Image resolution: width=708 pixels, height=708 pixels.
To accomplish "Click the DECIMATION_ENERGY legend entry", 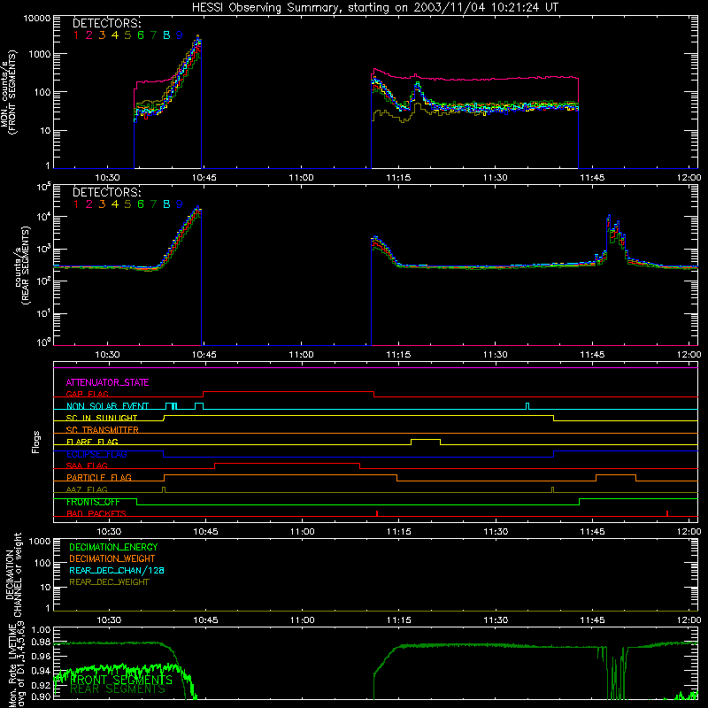I will 113,547.
